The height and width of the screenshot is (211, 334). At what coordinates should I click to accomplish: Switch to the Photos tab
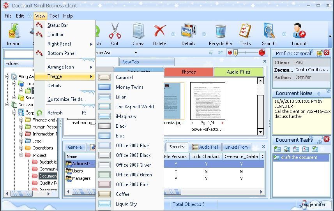pyautogui.click(x=189, y=72)
